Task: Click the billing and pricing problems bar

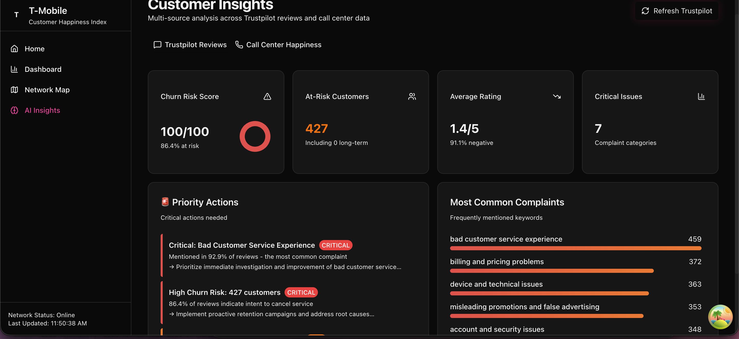Action: 551,271
